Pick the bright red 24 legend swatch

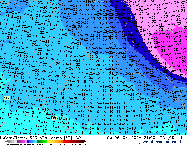coord(64,141)
